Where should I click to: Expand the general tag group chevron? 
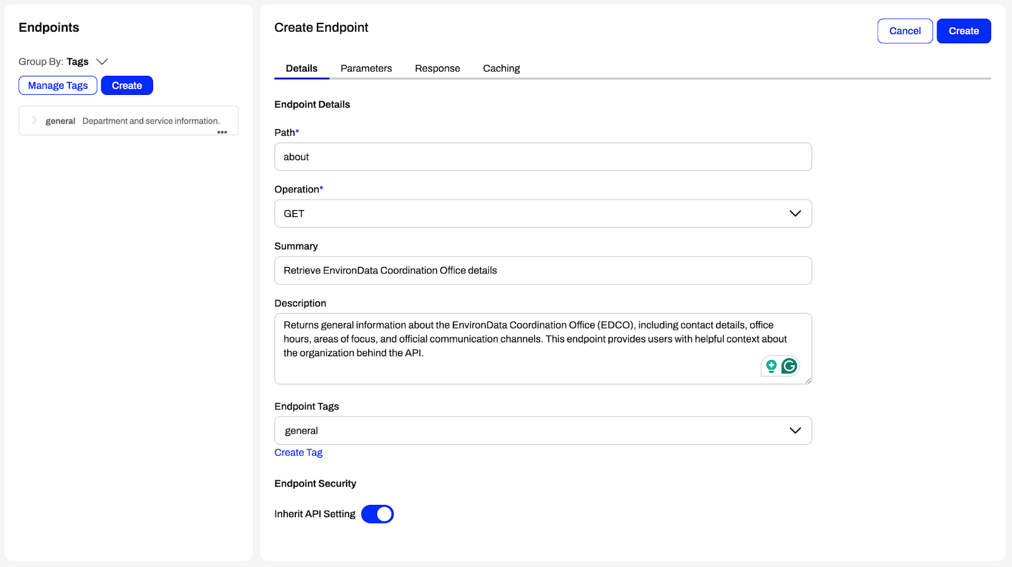(x=34, y=120)
